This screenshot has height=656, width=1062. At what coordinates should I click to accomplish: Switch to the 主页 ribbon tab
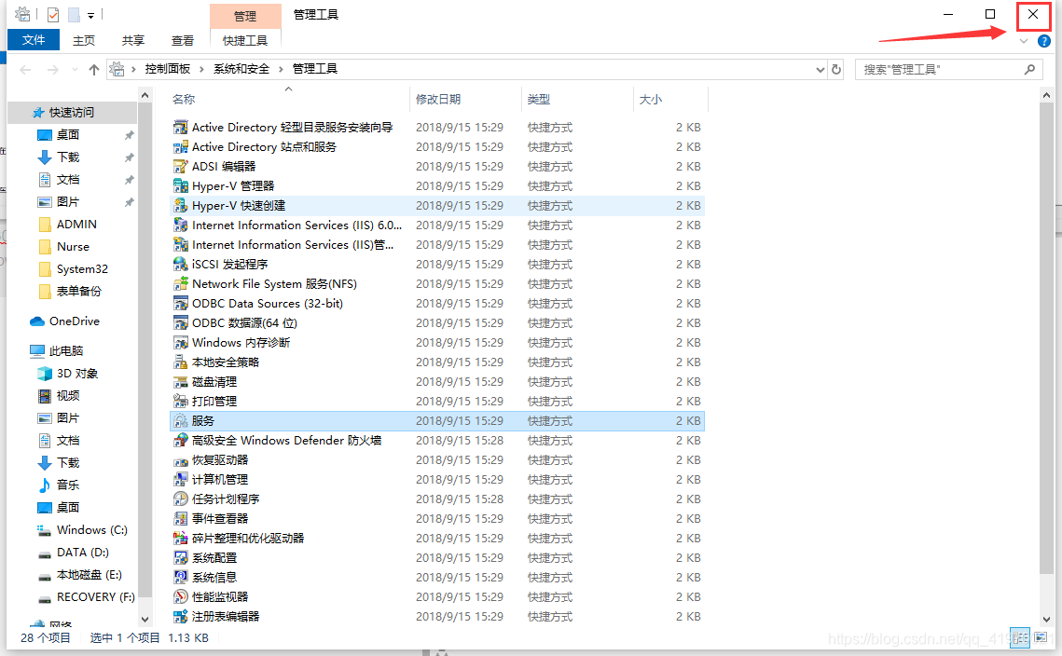point(84,41)
